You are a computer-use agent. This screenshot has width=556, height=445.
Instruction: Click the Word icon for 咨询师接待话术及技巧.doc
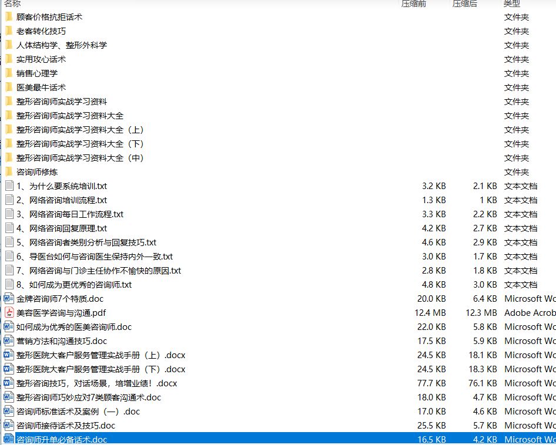coord(8,426)
